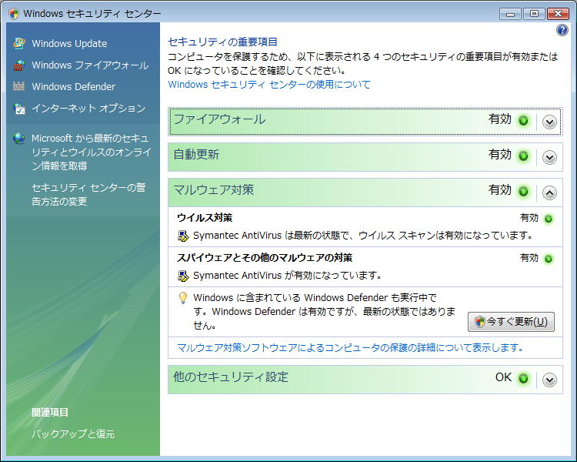Click the light bulb icon near Windows Defender note

coord(183,298)
